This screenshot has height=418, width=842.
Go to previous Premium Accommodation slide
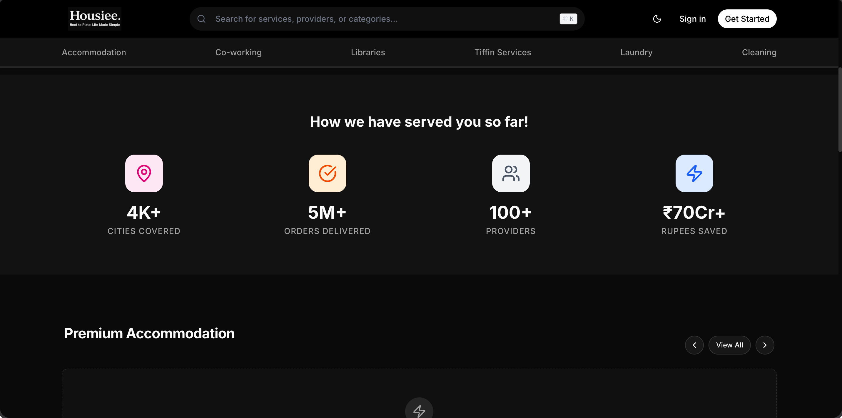[x=694, y=345]
